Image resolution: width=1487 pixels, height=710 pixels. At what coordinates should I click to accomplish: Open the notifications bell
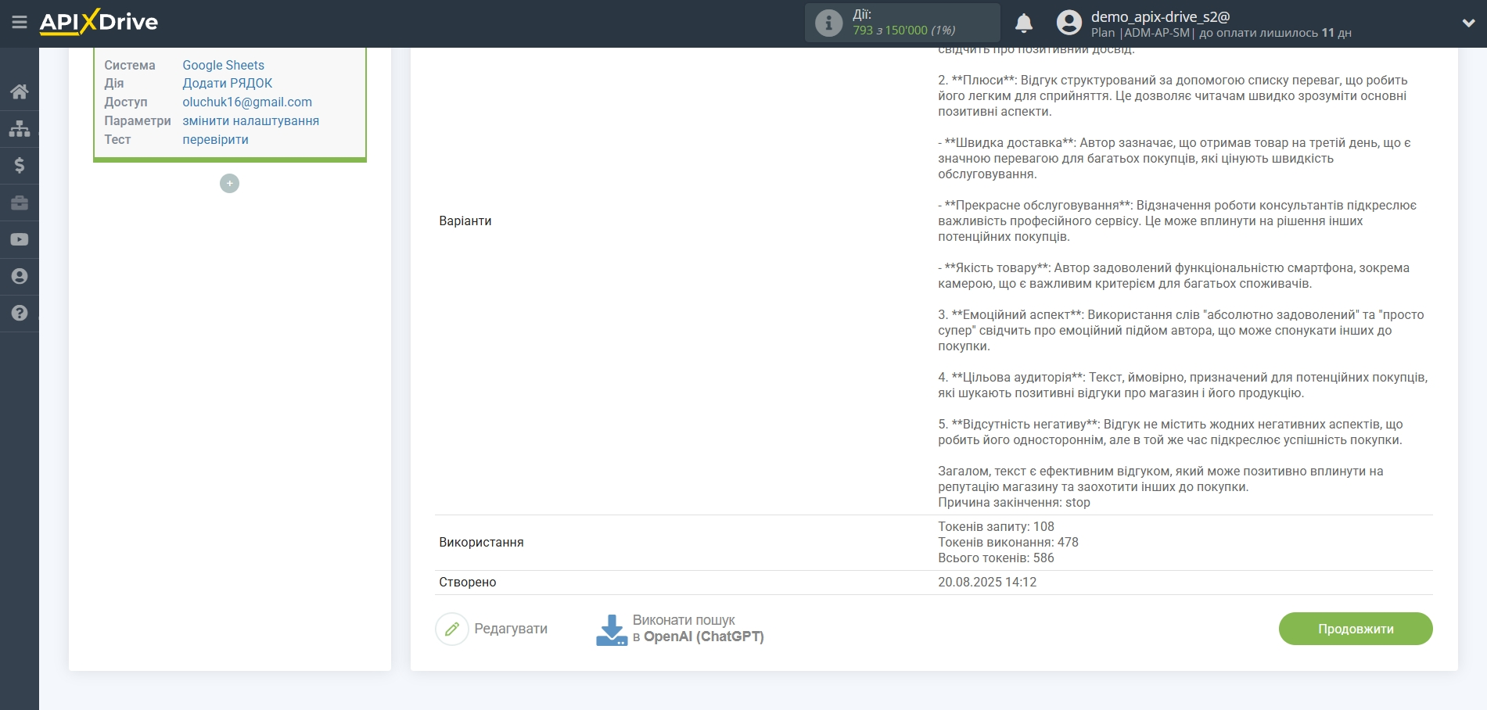click(1024, 23)
